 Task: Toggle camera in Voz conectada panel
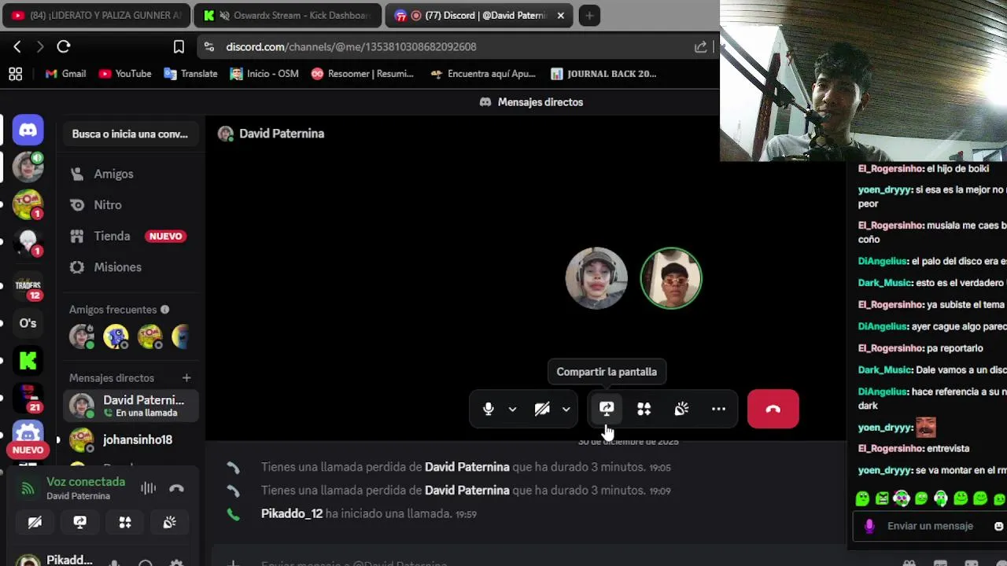point(35,522)
